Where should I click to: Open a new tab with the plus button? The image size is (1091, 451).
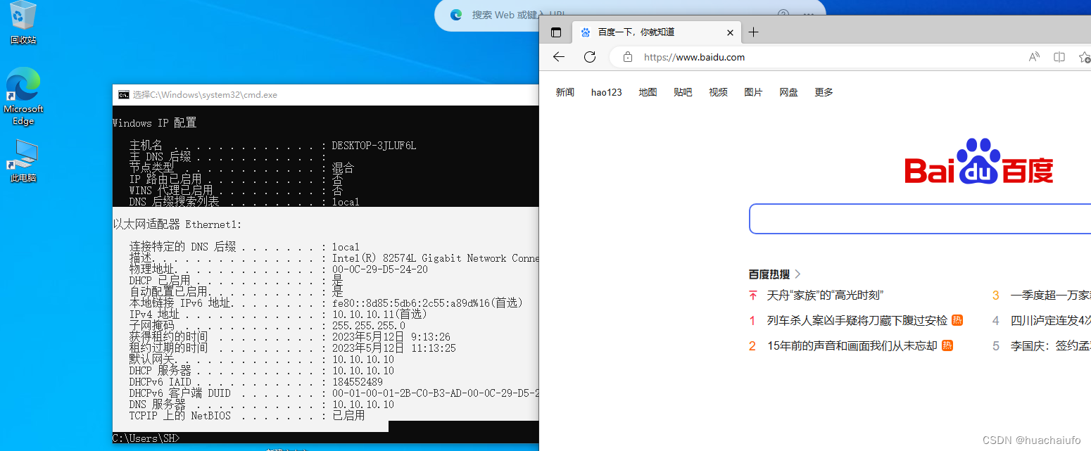coord(753,32)
